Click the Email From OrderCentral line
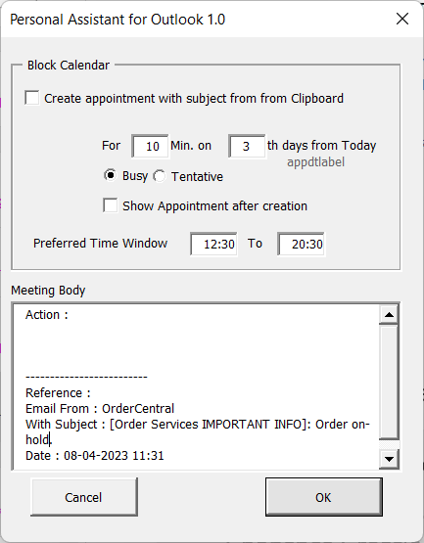The width and height of the screenshot is (424, 543). [x=100, y=409]
